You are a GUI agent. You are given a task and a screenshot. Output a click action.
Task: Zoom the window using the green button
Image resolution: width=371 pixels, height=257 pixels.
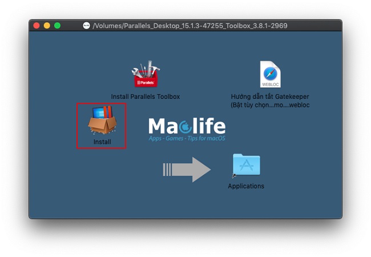tap(57, 26)
